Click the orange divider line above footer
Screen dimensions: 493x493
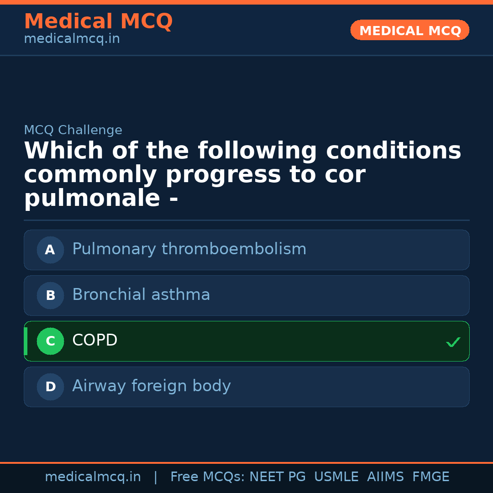click(246, 462)
